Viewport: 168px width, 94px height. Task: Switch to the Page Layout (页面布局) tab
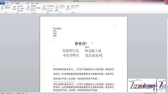(x=18, y=3)
